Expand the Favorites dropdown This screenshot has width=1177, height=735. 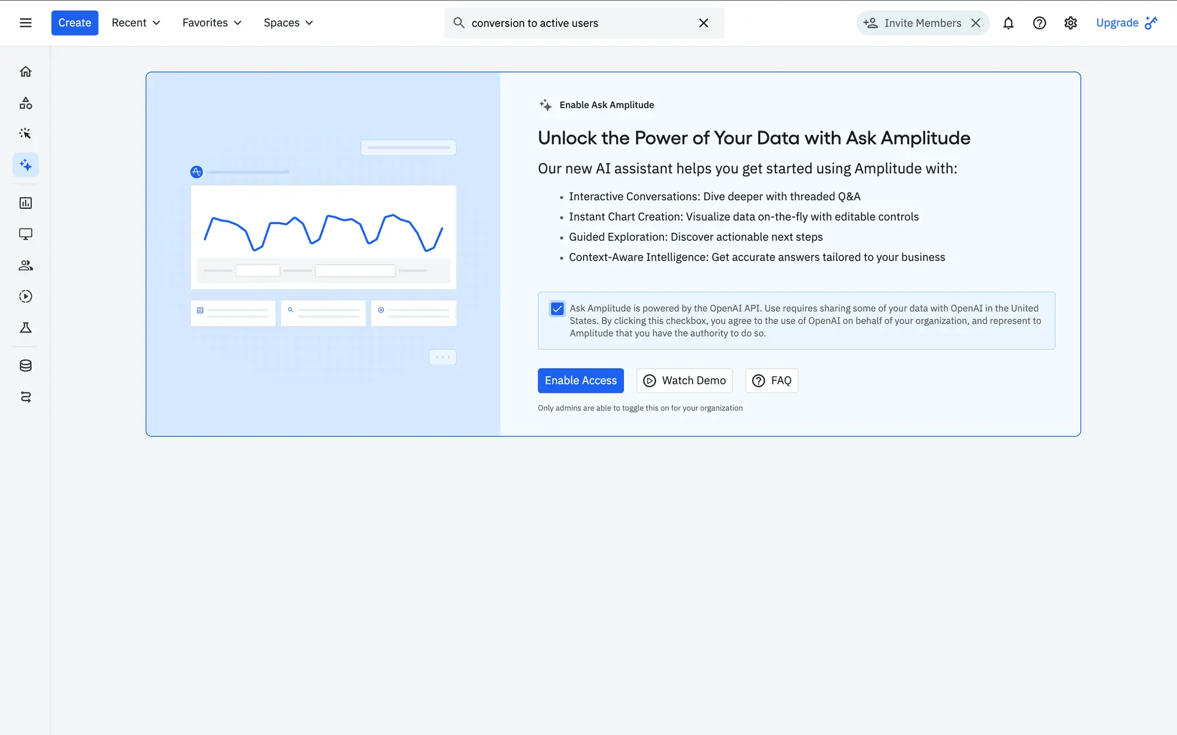[211, 23]
